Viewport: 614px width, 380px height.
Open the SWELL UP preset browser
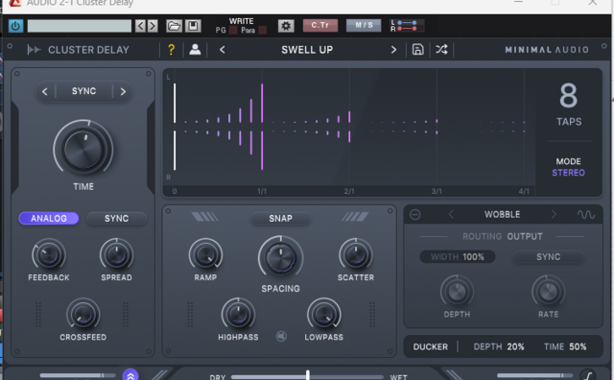(x=307, y=50)
